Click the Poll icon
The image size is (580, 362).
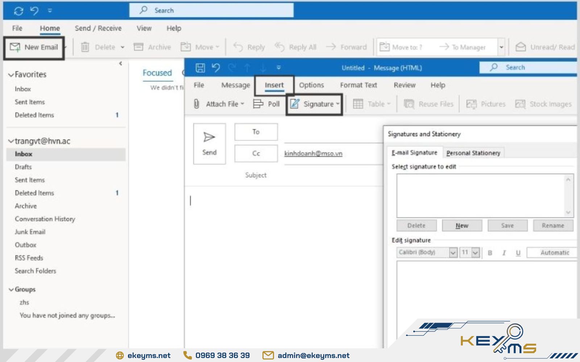tap(258, 104)
